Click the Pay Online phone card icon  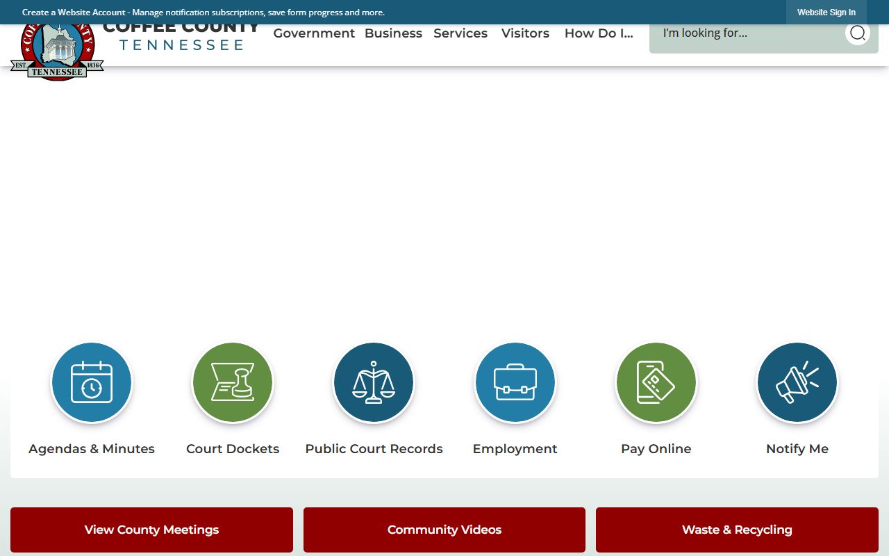click(x=656, y=382)
